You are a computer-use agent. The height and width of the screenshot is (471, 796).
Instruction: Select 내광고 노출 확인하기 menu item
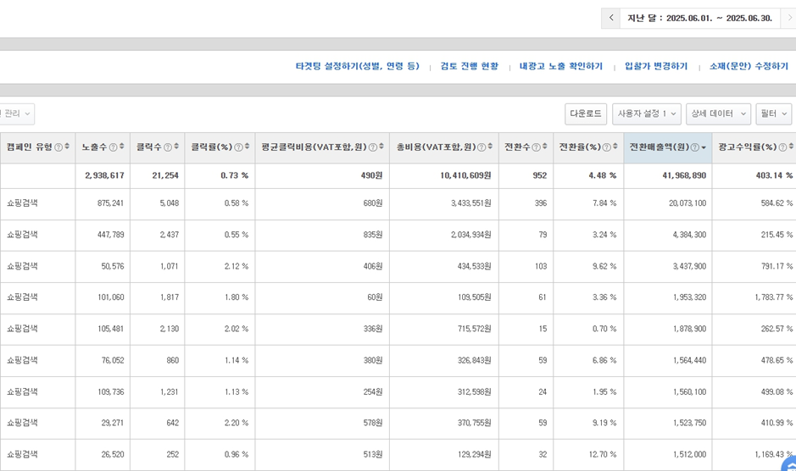tap(561, 66)
